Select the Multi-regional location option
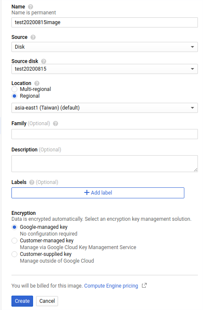The width and height of the screenshot is (203, 310). click(x=14, y=89)
